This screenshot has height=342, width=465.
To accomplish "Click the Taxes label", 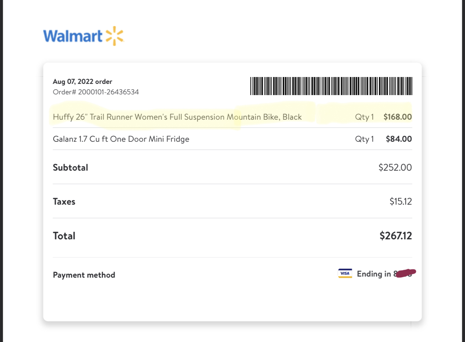I will [64, 202].
